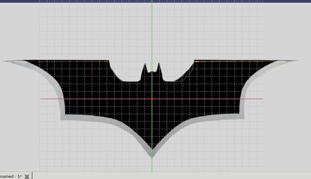The width and height of the screenshot is (311, 179).
Task: Click the lower-right corner of the right wing
Action: coord(244,118)
